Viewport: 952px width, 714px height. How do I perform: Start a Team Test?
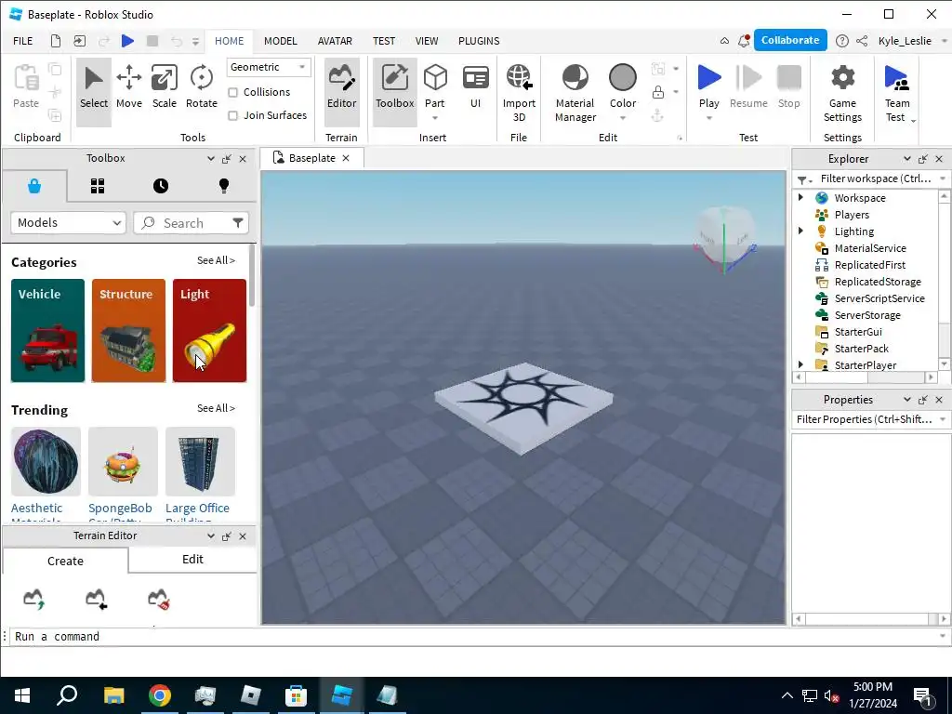[897, 94]
